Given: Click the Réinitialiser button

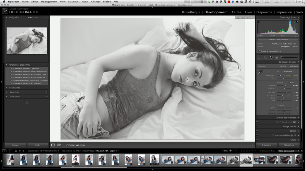Looking at the screenshot, I should pyautogui.click(x=289, y=145).
